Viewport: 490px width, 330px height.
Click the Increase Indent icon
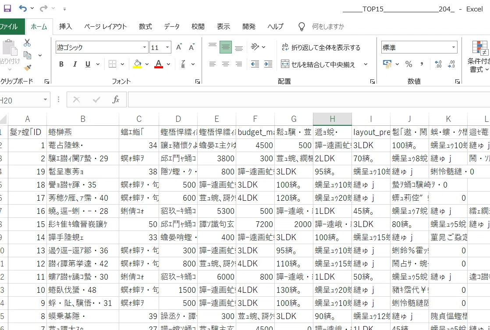click(268, 64)
